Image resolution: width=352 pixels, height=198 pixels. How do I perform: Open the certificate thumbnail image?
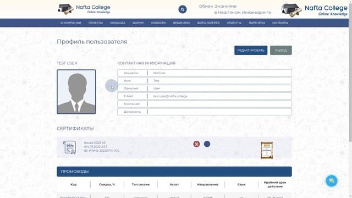click(x=266, y=150)
